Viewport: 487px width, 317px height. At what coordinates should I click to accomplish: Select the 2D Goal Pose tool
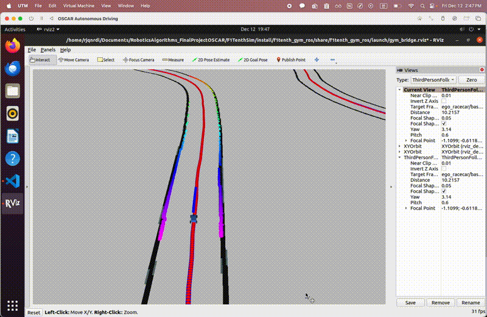tap(252, 60)
